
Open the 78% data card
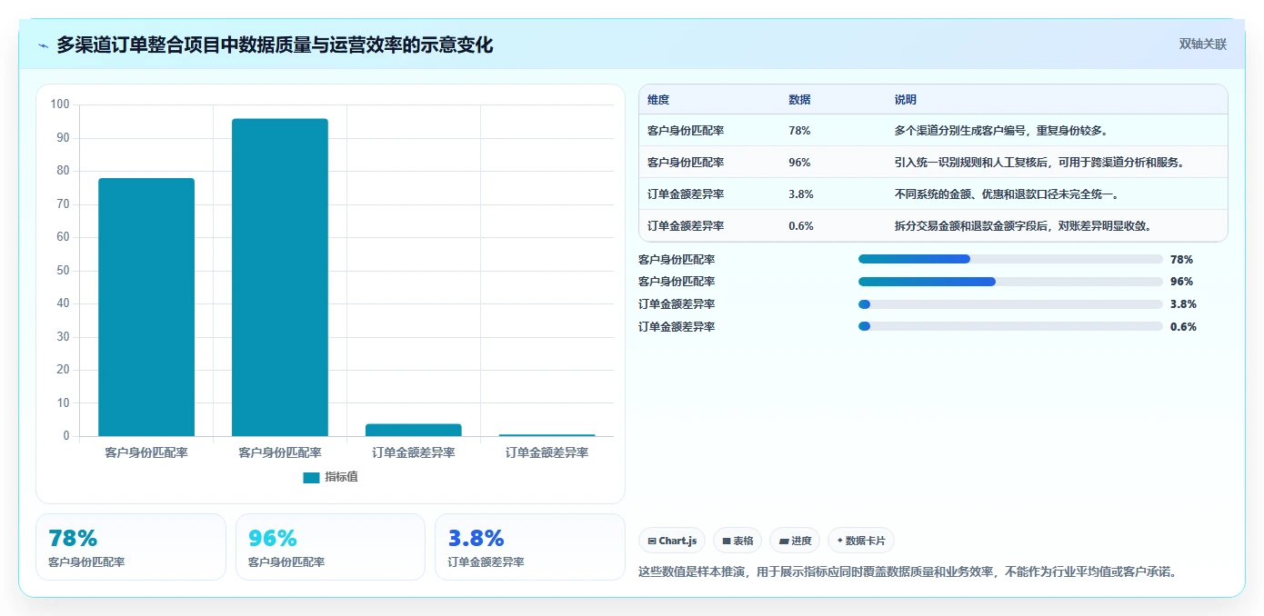(131, 547)
